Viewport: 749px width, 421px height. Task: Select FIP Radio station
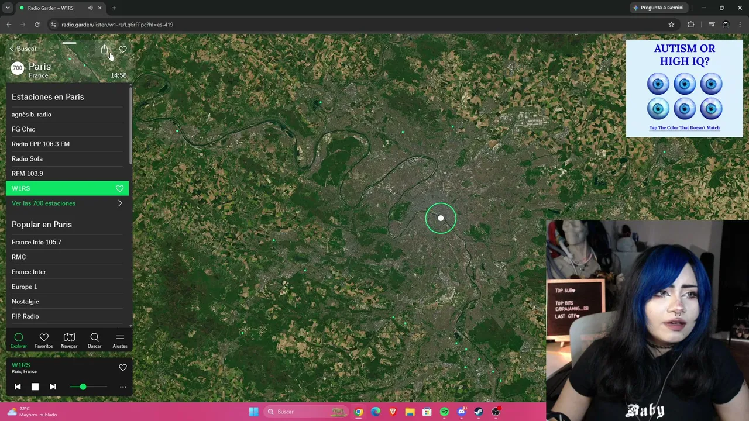(x=67, y=316)
